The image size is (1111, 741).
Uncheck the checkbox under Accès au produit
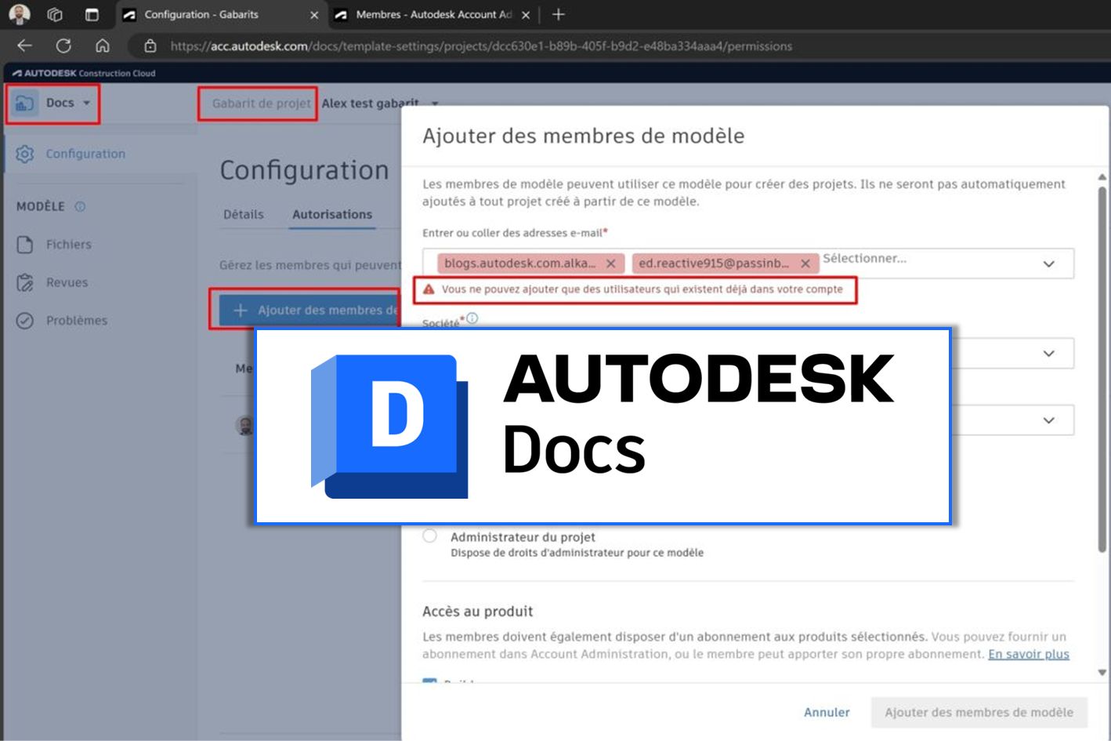429,682
